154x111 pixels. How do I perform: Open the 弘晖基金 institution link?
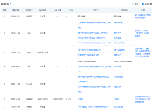pyautogui.click(x=118, y=38)
